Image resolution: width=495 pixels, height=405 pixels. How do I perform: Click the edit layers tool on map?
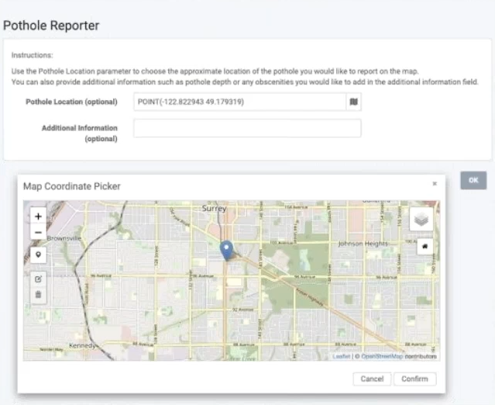pyautogui.click(x=38, y=278)
